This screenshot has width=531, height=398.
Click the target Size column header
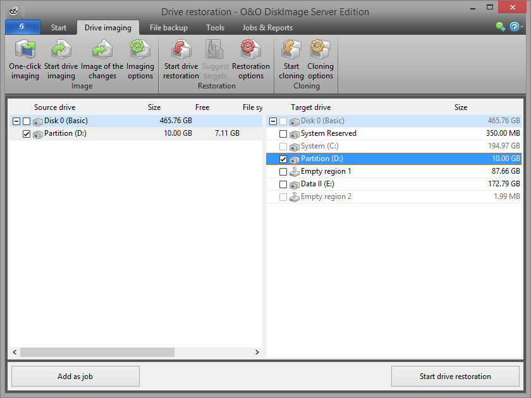(x=461, y=107)
